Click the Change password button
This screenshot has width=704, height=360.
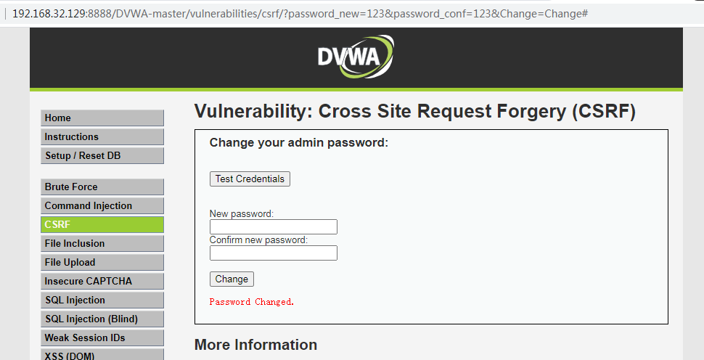click(232, 279)
